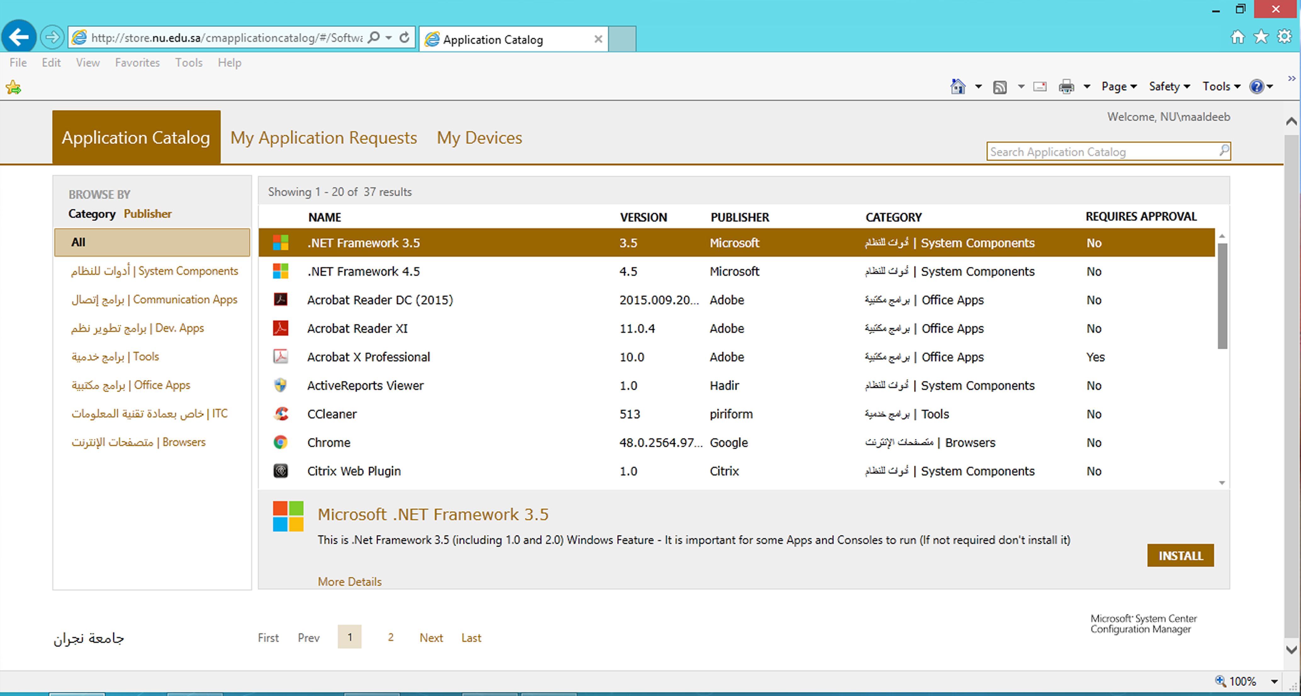
Task: Open the More Details link
Action: pyautogui.click(x=350, y=582)
